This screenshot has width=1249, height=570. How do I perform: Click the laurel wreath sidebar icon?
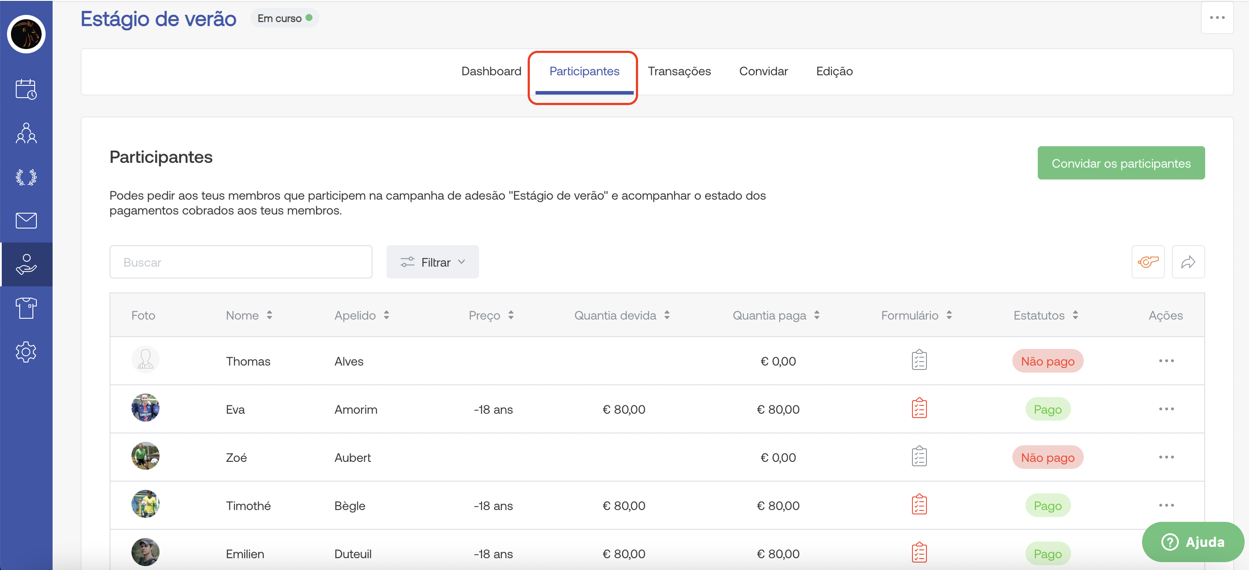(x=26, y=177)
